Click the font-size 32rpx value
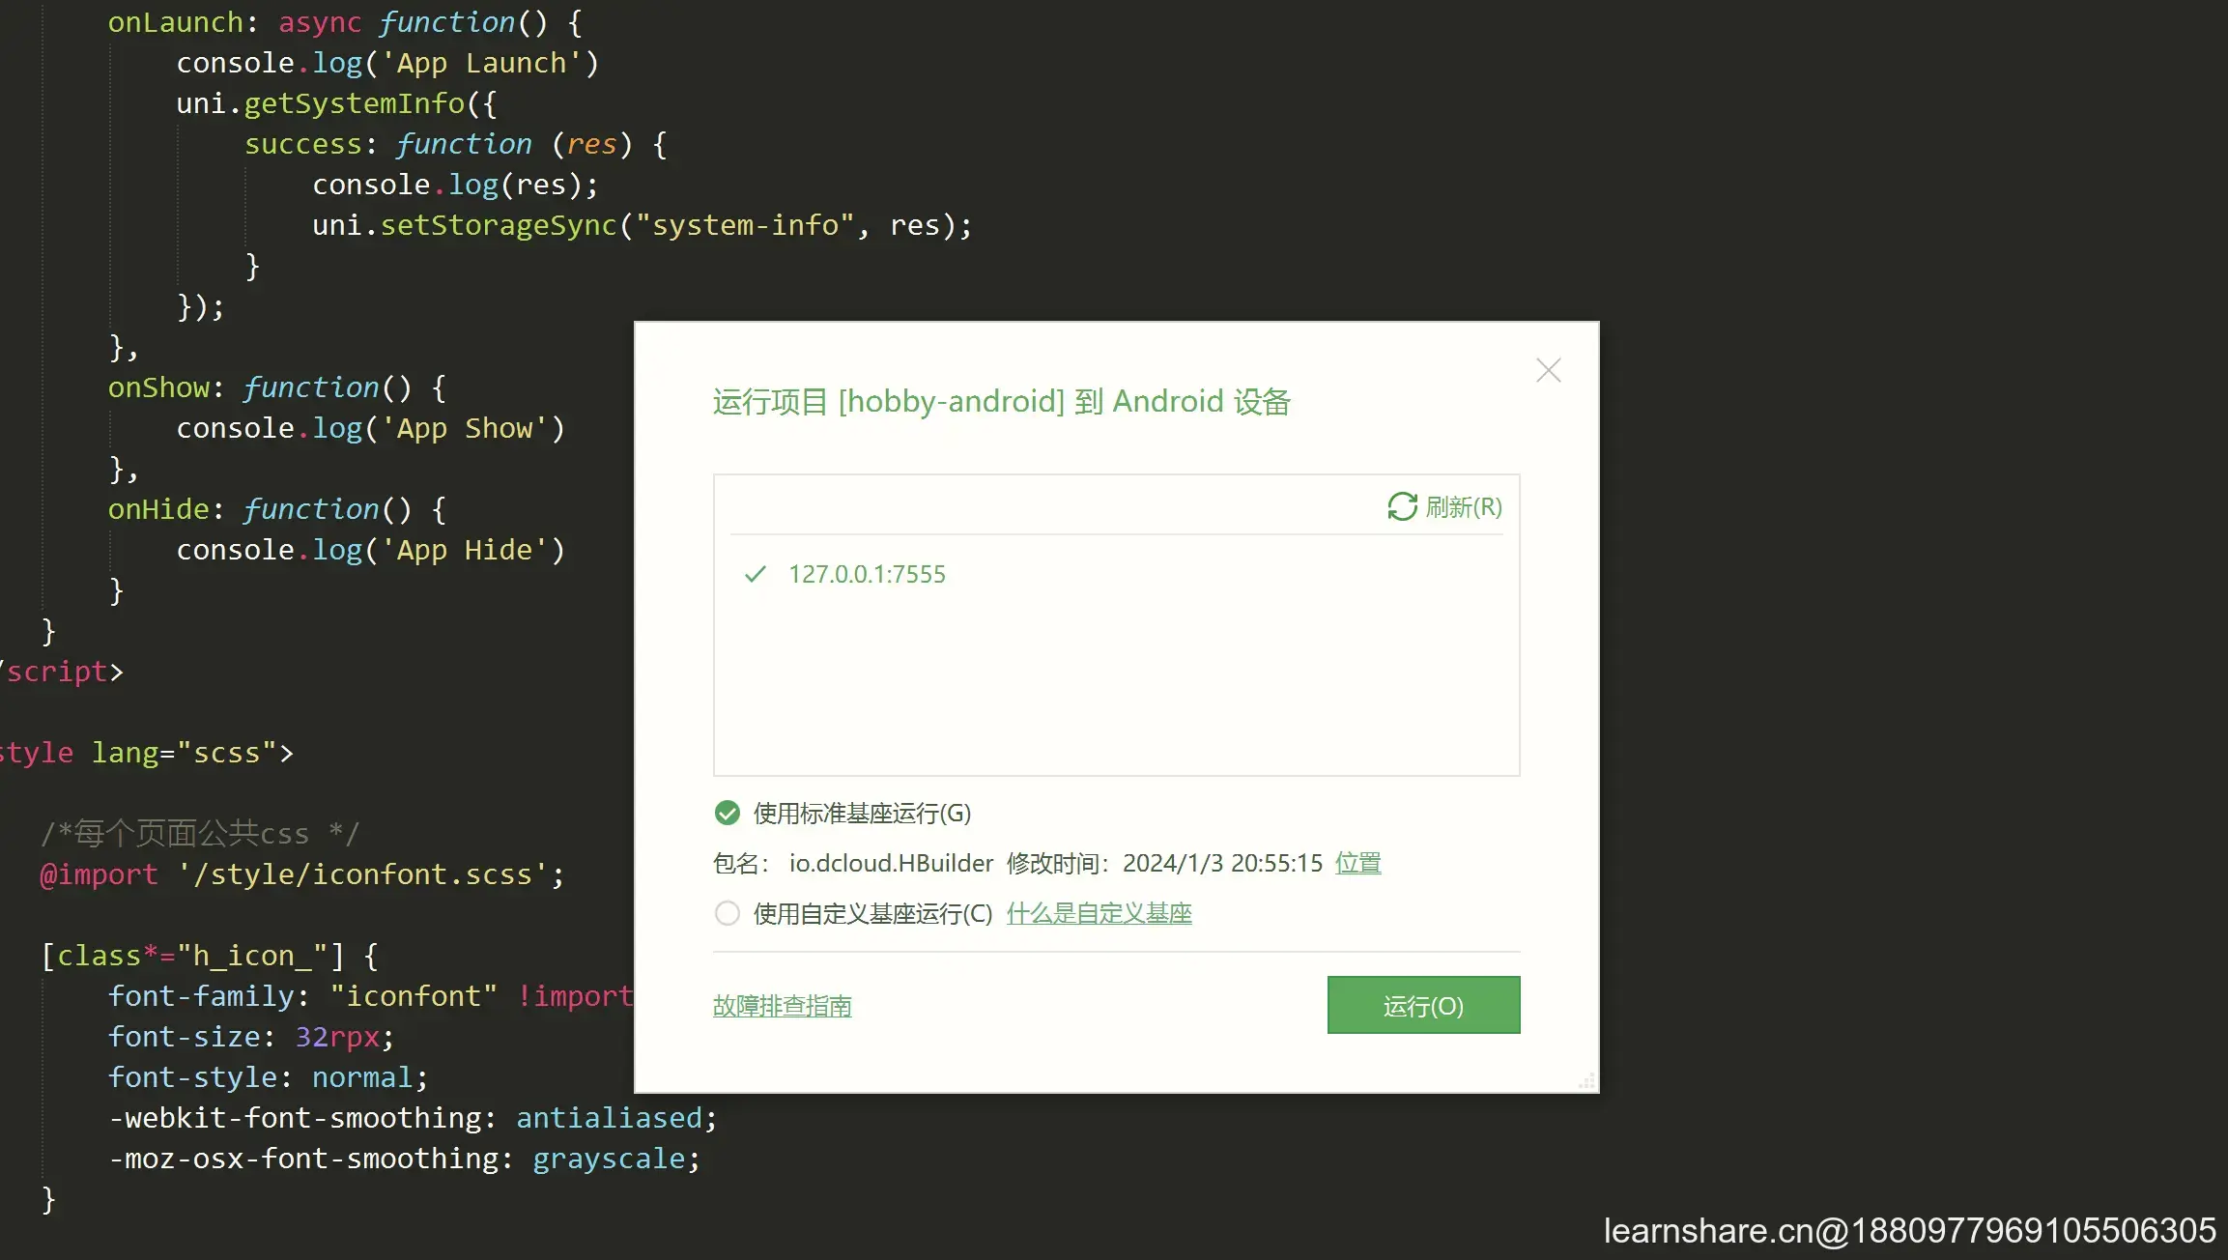 pyautogui.click(x=337, y=1037)
